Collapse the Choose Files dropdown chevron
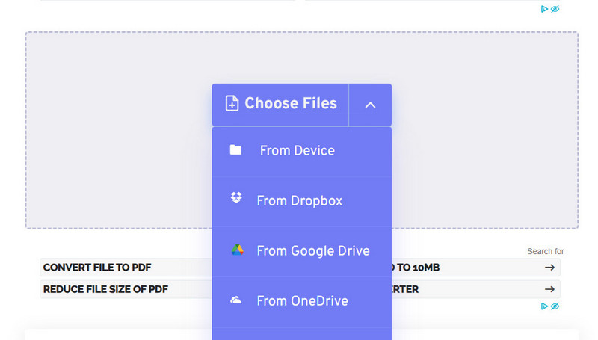Screen dimensions: 598x340 click(370, 105)
